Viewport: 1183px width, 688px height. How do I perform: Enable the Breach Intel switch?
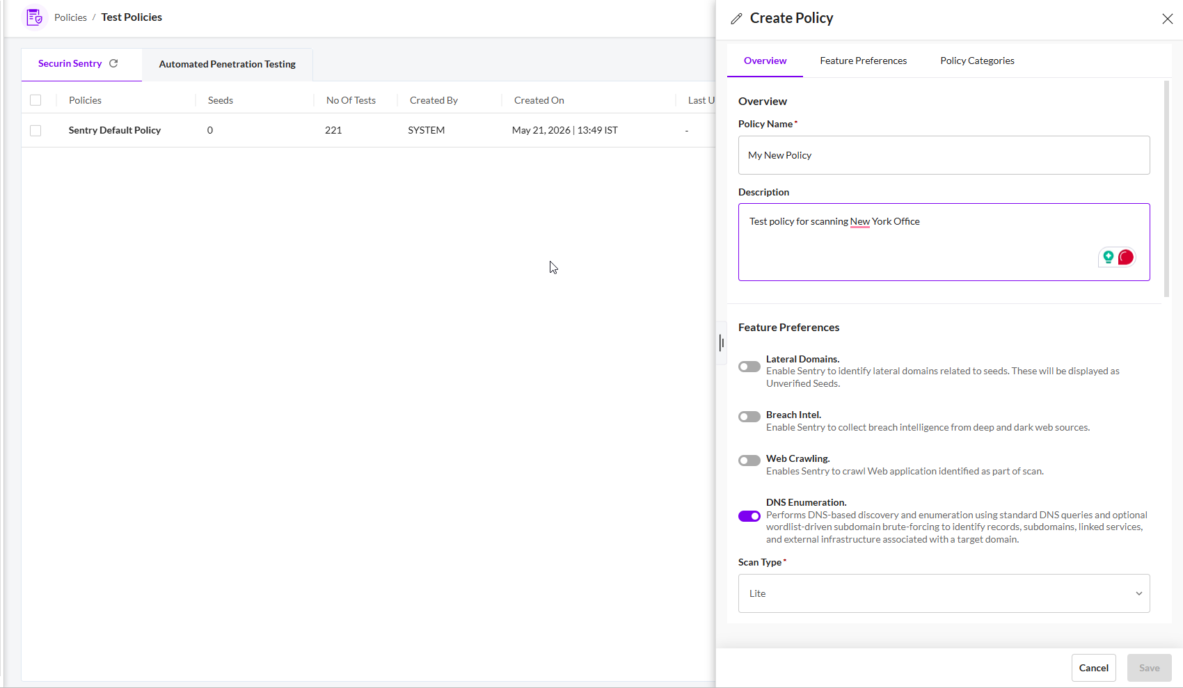tap(749, 417)
